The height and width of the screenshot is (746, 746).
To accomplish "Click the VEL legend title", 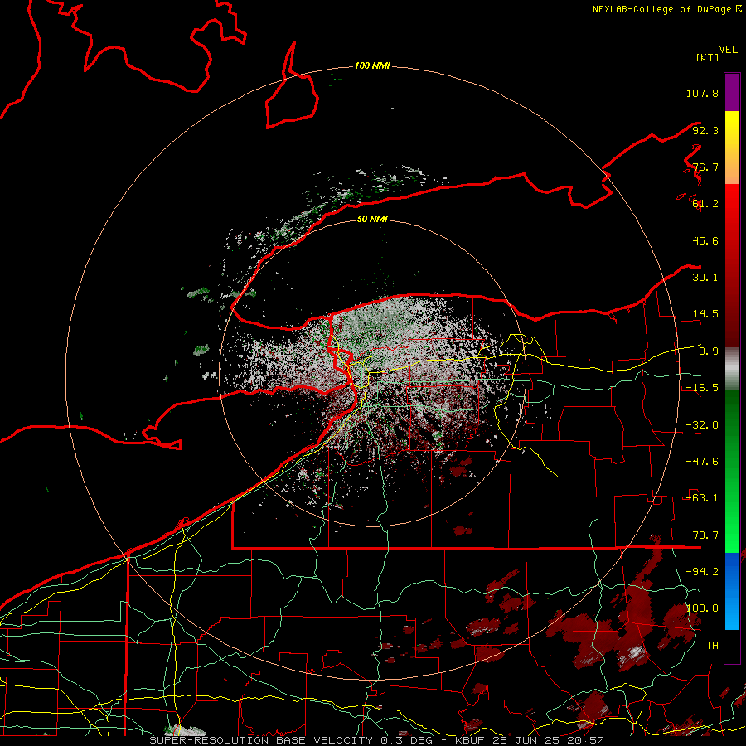I will coord(728,50).
